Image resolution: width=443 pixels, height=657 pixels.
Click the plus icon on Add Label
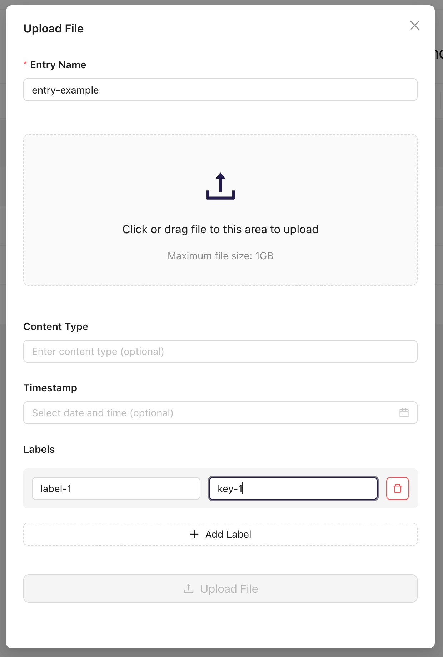[x=194, y=534]
